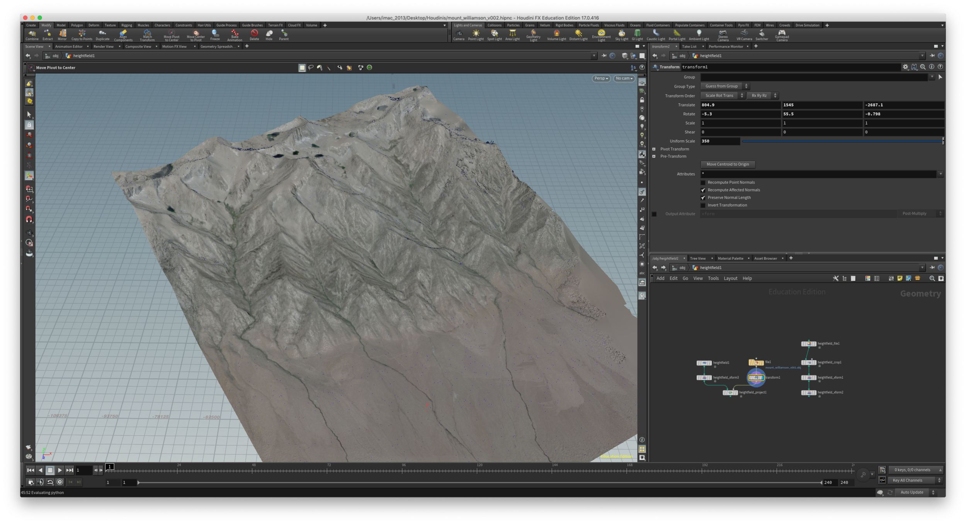
Task: Open the Persp viewport menu
Action: [x=601, y=78]
